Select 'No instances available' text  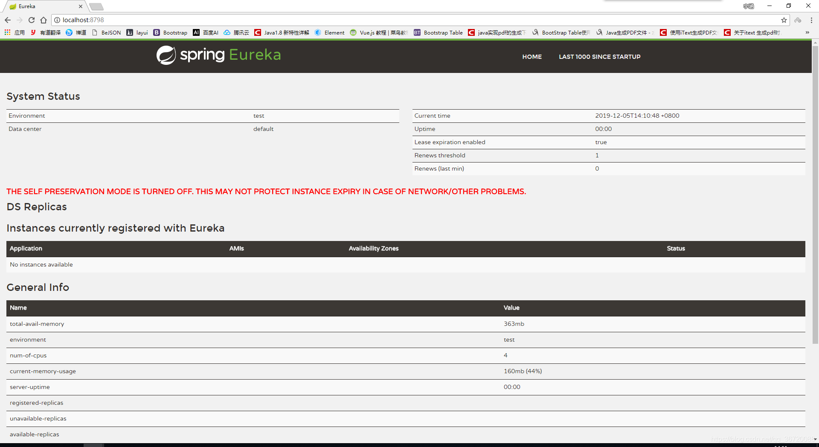click(41, 265)
